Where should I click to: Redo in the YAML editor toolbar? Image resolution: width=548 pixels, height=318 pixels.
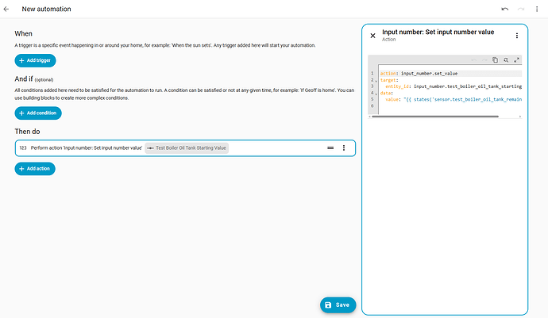click(484, 60)
